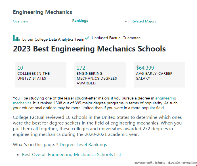Click the $64,399 salary figure

pyautogui.click(x=145, y=68)
